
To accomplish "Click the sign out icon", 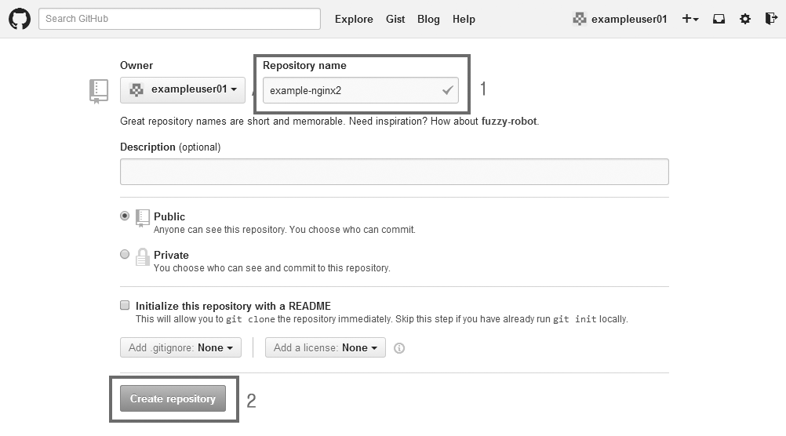I will [770, 19].
